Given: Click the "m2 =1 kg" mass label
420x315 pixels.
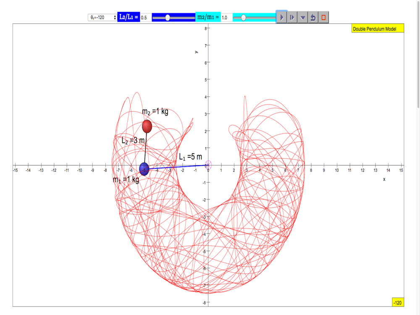Looking at the screenshot, I should click(x=155, y=111).
